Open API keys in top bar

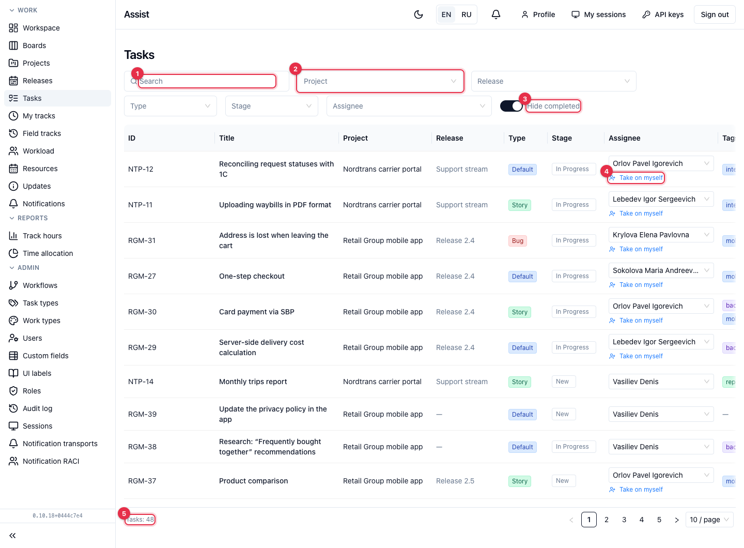tap(663, 14)
